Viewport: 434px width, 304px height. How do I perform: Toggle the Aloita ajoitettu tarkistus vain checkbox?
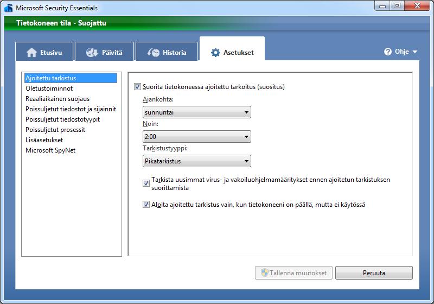point(146,205)
